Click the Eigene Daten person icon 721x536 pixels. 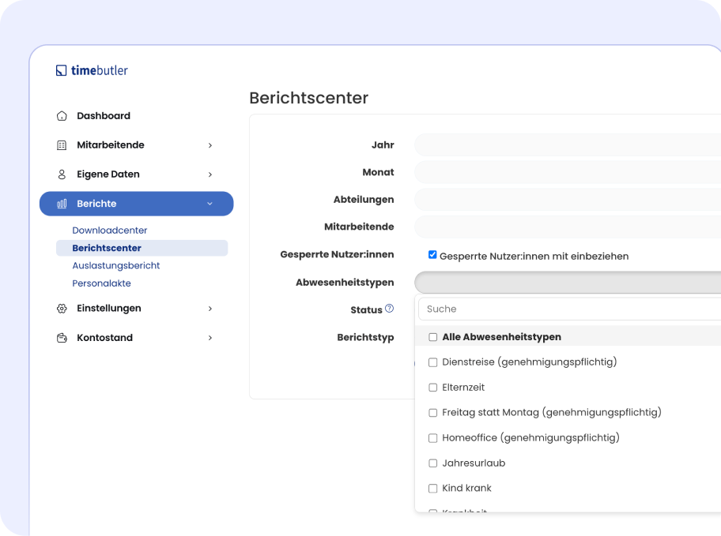pyautogui.click(x=62, y=174)
